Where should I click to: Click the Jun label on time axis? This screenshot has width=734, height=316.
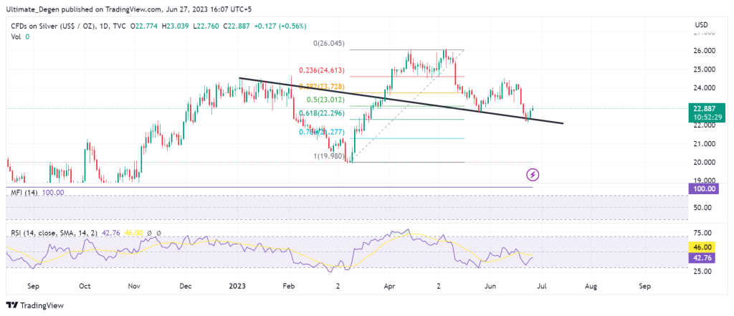[490, 286]
